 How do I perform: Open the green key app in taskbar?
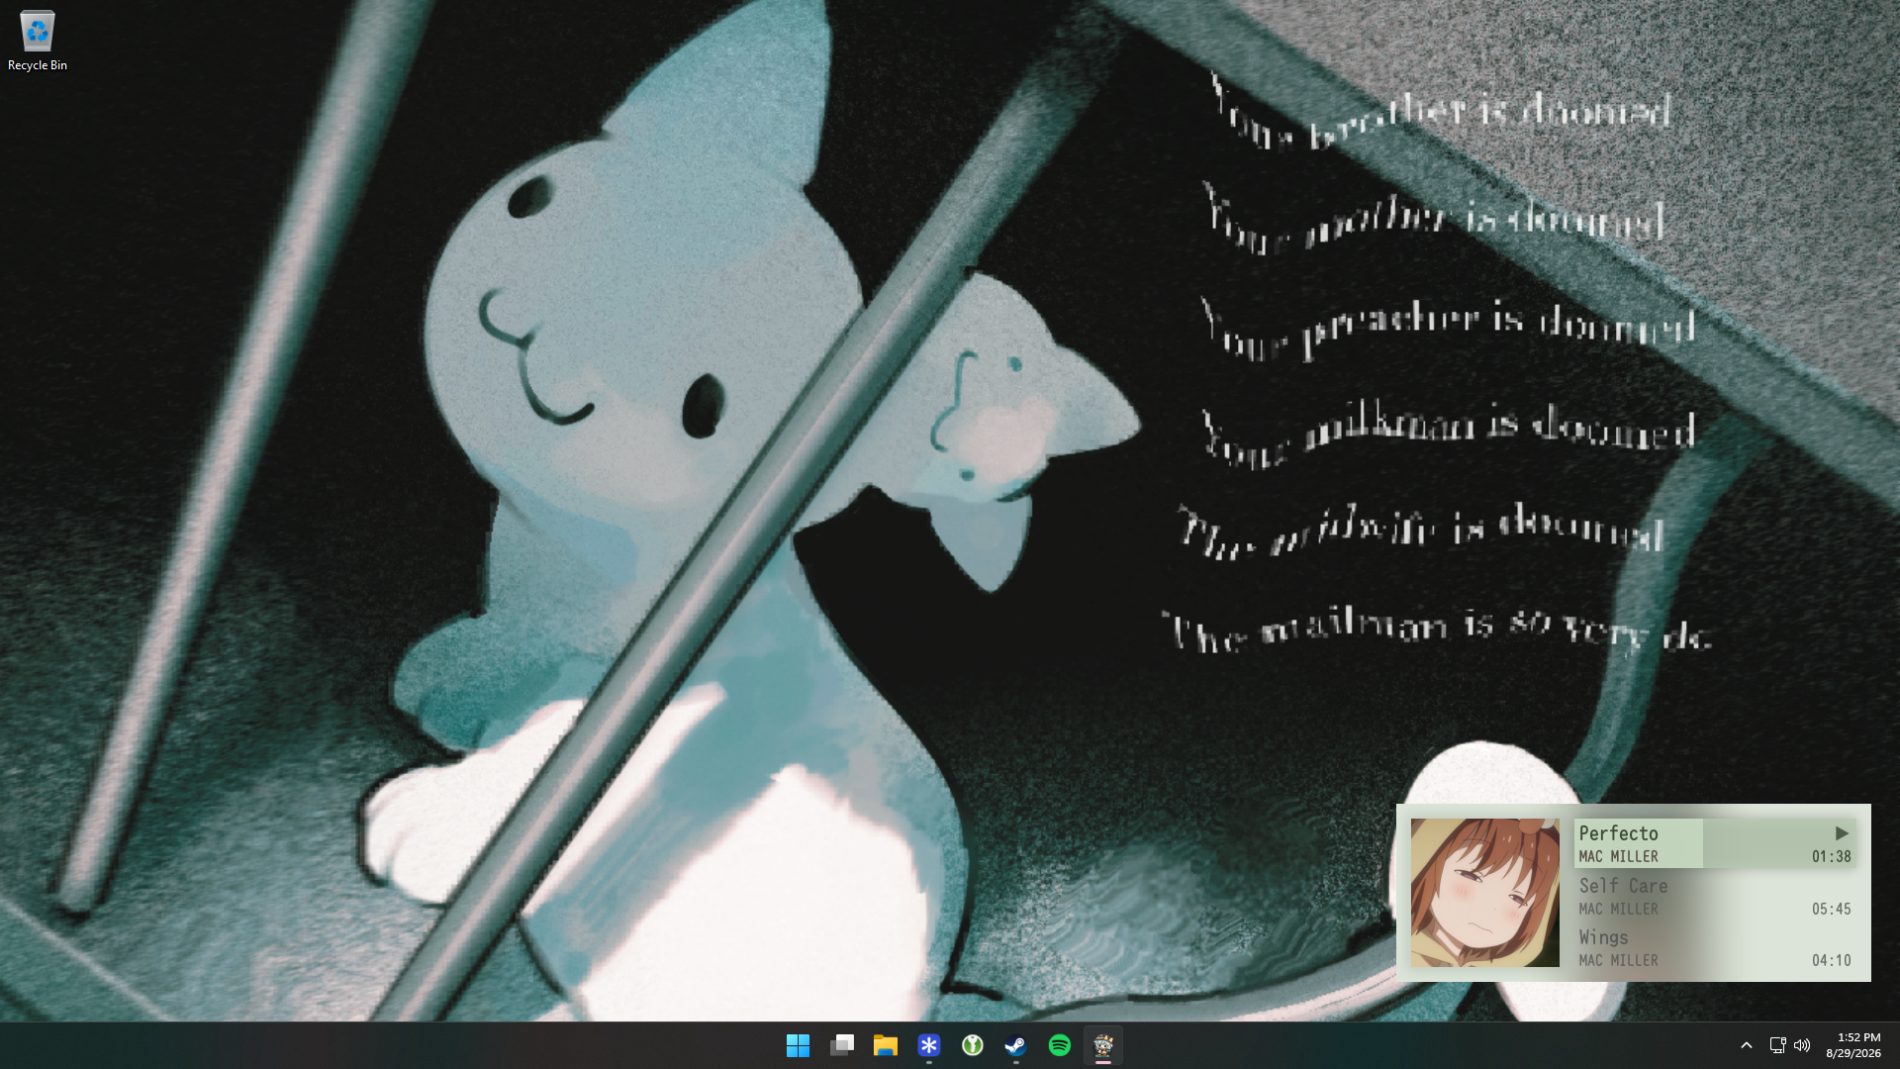point(973,1045)
